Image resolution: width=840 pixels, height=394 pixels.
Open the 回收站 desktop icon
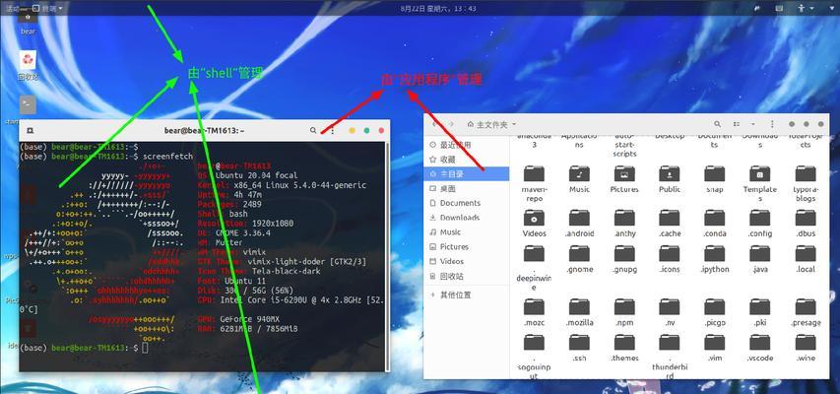click(x=28, y=66)
